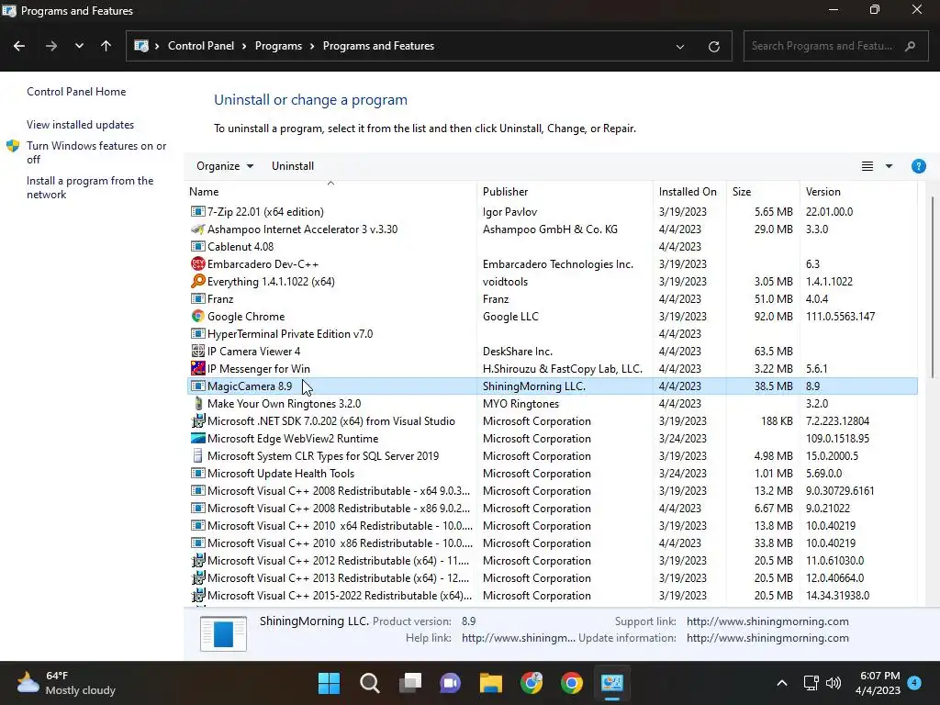Expand the address bar history dropdown
The height and width of the screenshot is (705, 940).
coord(680,46)
